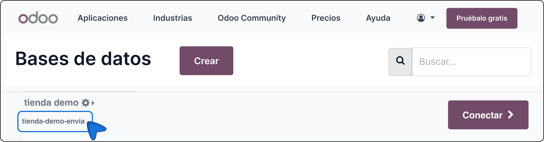Open the Precios page

tap(326, 18)
